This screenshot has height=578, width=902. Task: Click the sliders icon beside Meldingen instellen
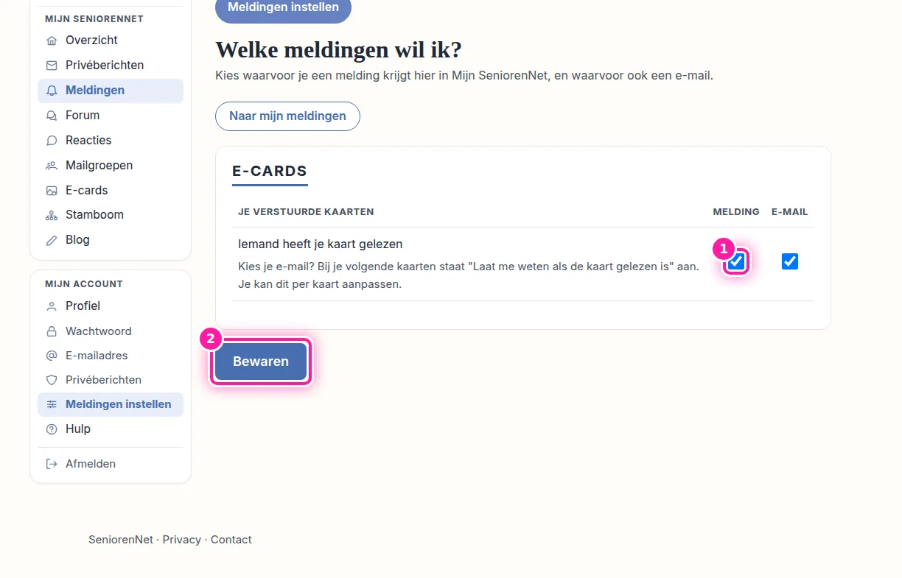[52, 404]
